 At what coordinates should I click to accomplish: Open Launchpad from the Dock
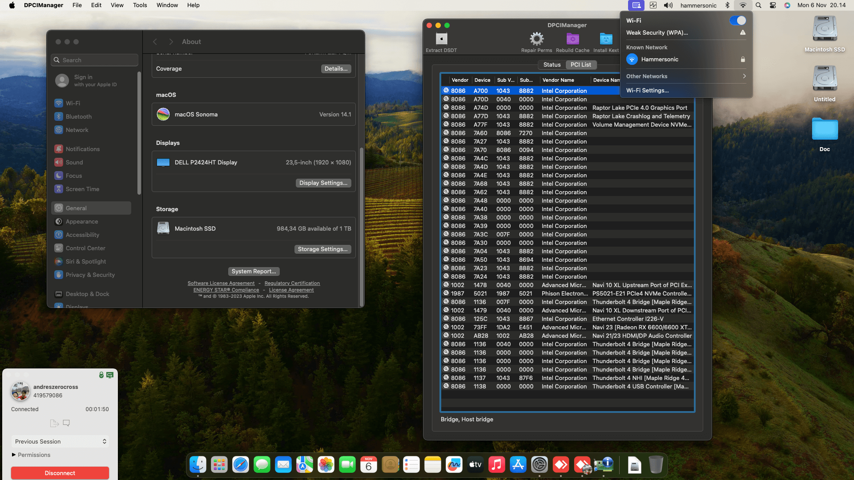219,465
